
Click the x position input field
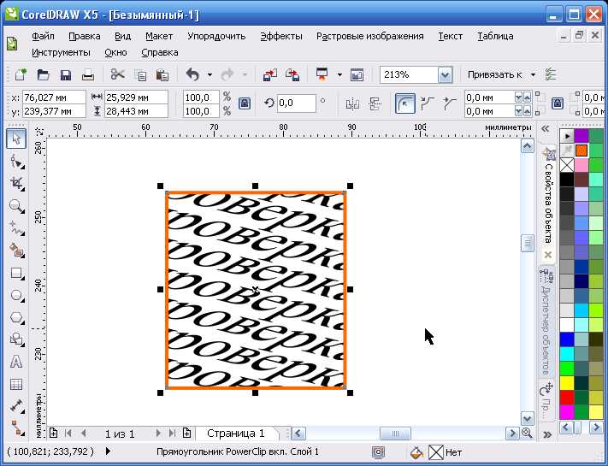[x=54, y=97]
